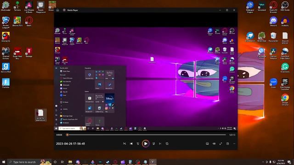
Task: Enter full screen in Media Player
Action: (x=220, y=143)
